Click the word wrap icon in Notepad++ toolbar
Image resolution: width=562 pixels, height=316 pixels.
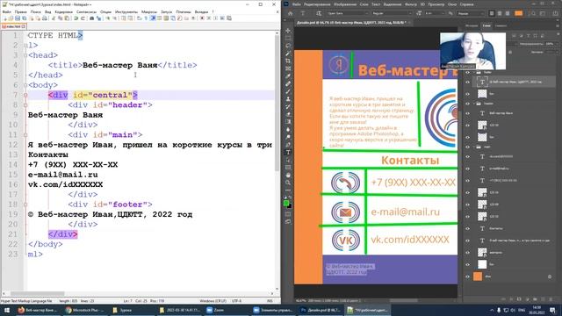coord(139,18)
